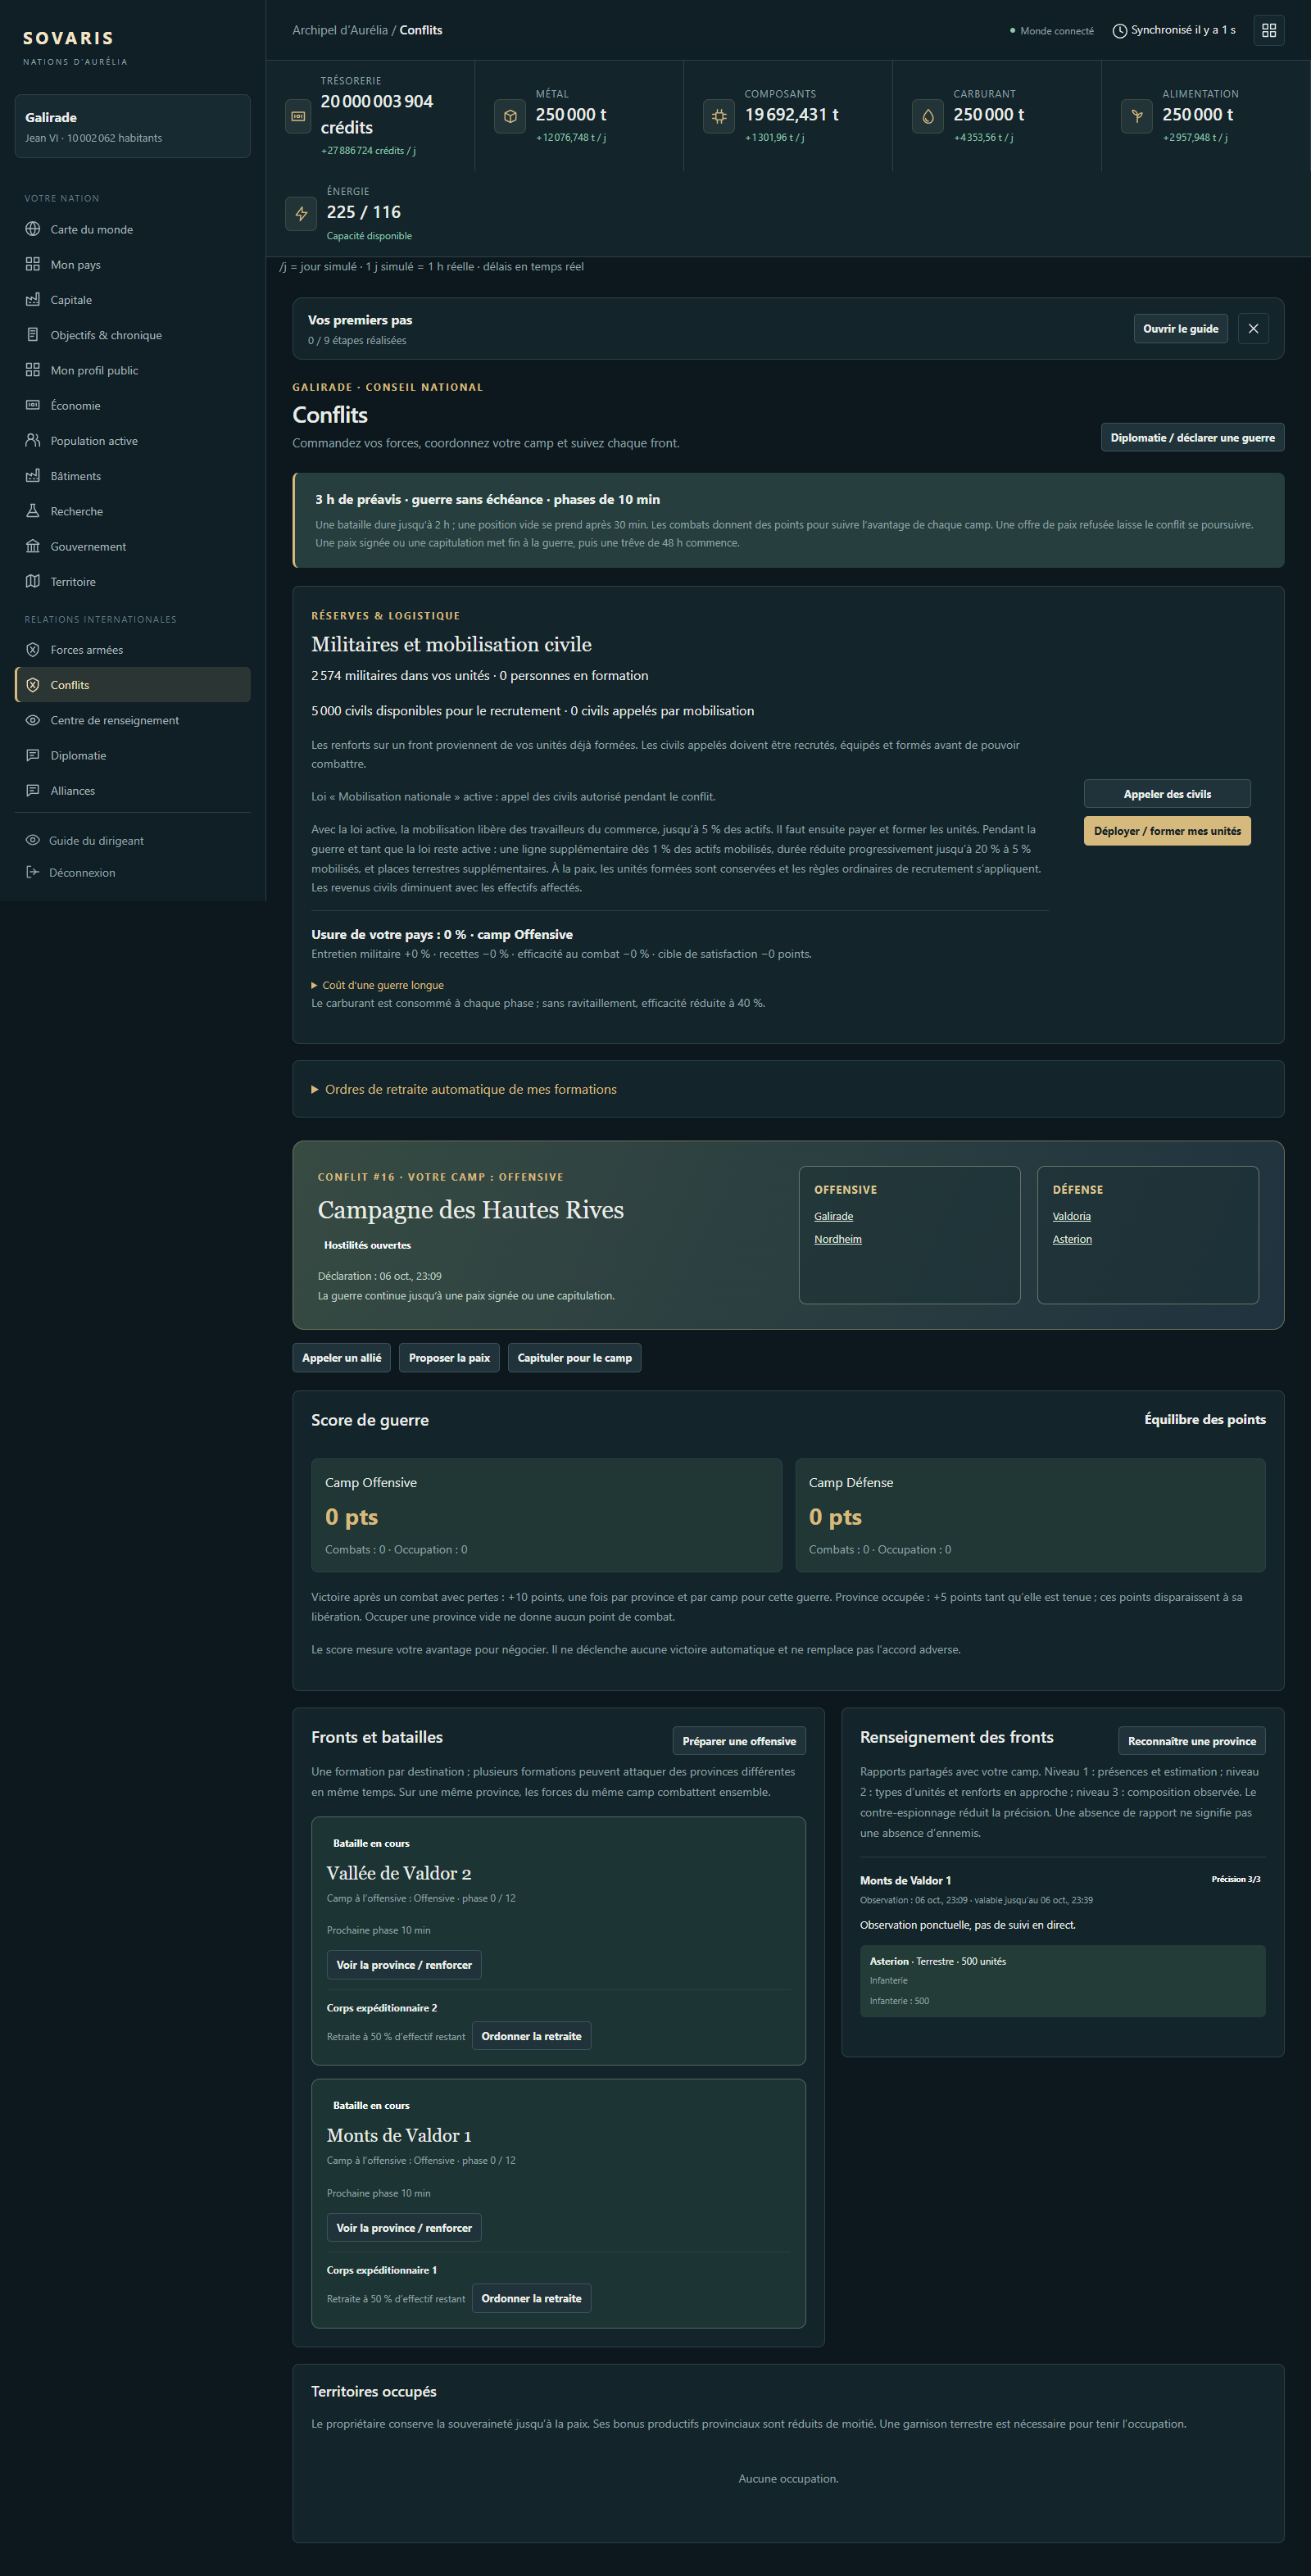Viewport: 1311px width, 2576px height.
Task: Click the Énergie lightning bolt icon
Action: pos(301,213)
